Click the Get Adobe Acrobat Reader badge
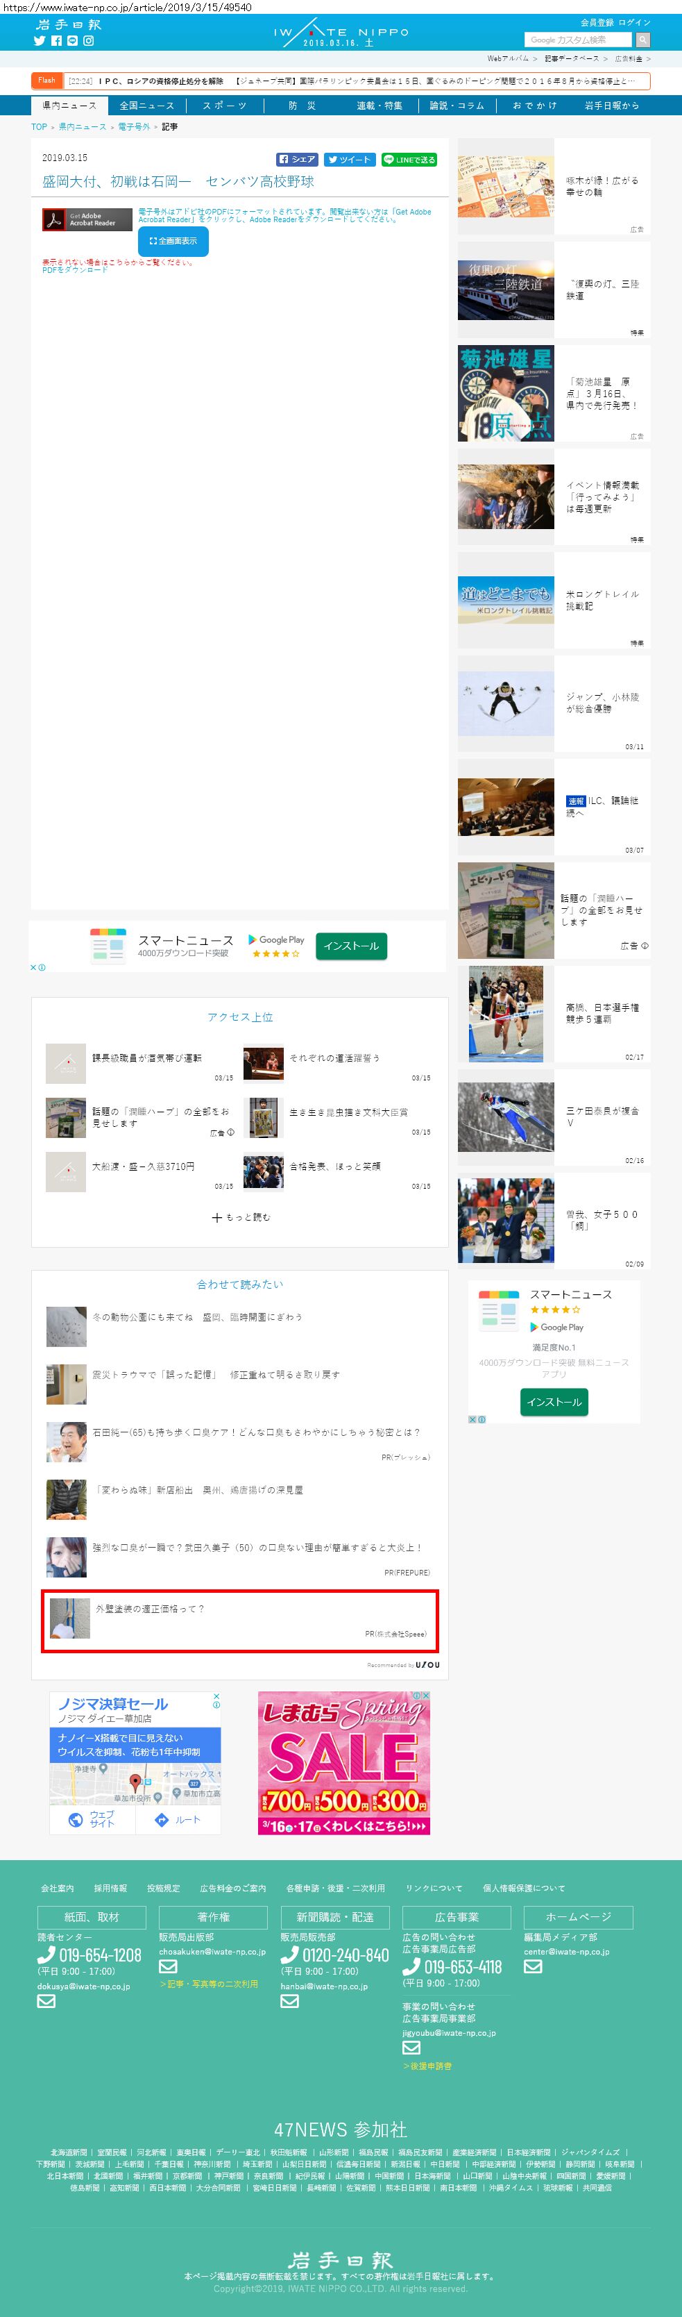The width and height of the screenshot is (682, 2317). click(87, 219)
